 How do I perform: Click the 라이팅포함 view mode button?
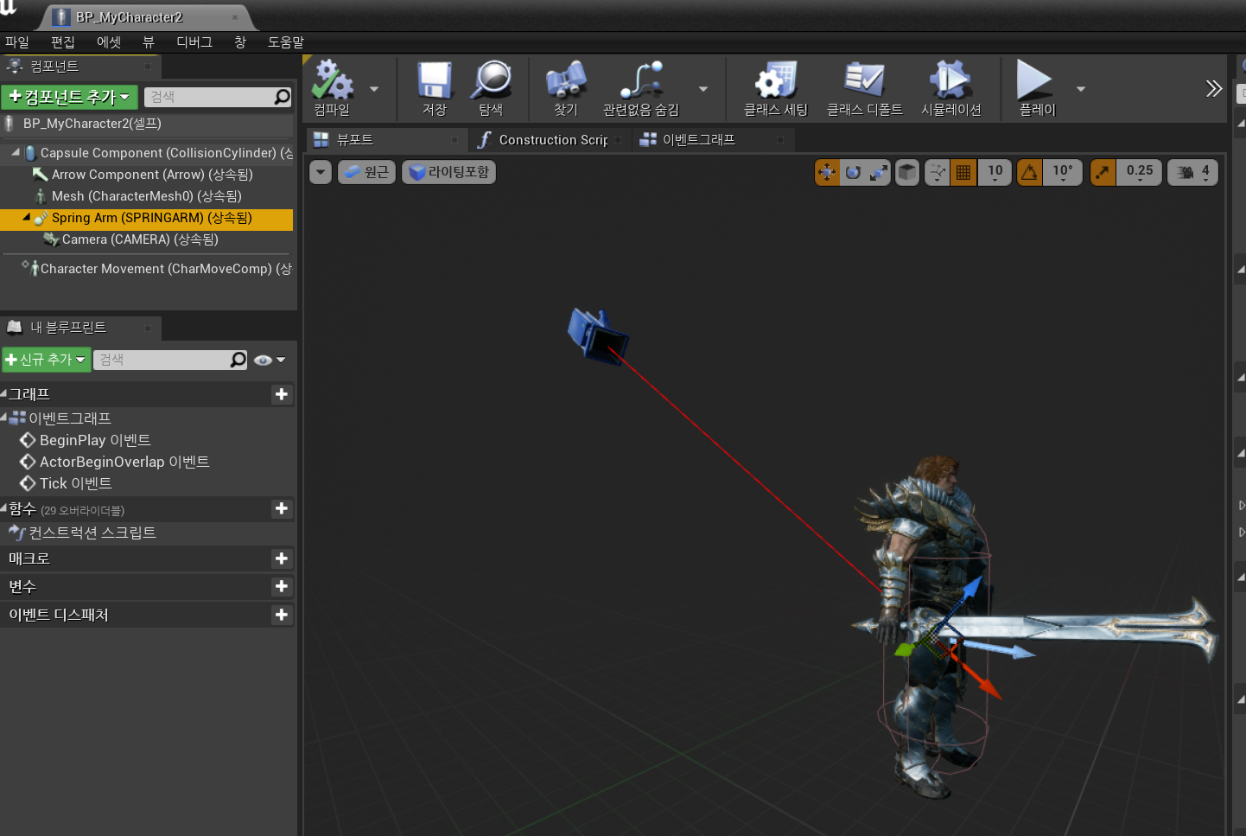448,172
